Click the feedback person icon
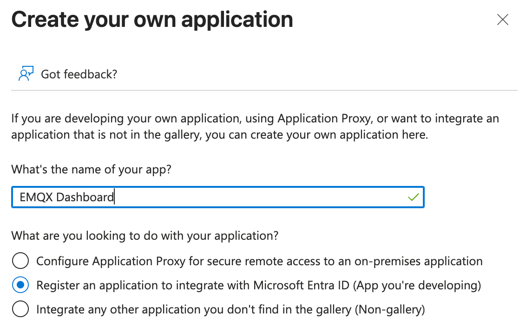Screen dimensions: 526x332 click(x=26, y=74)
